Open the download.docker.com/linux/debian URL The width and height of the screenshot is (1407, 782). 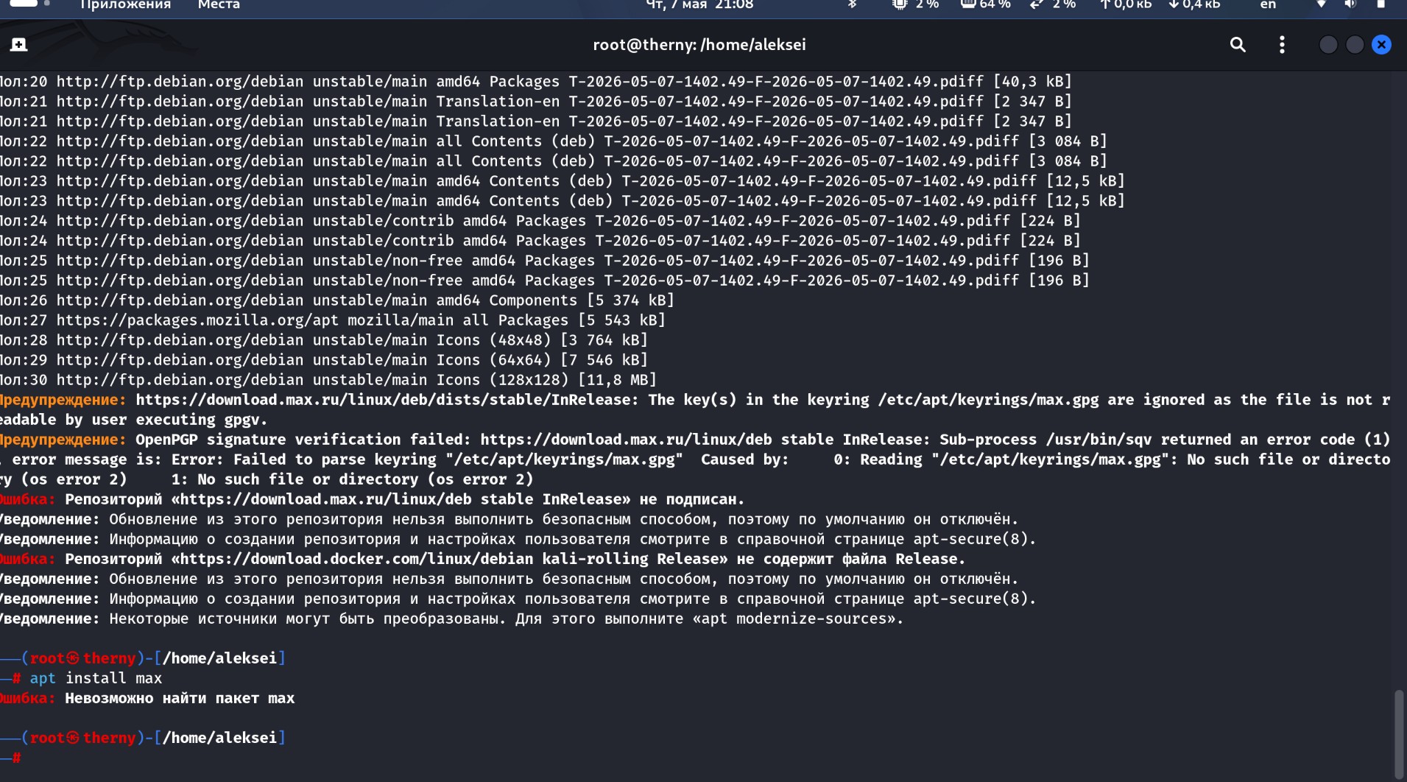[x=356, y=559]
